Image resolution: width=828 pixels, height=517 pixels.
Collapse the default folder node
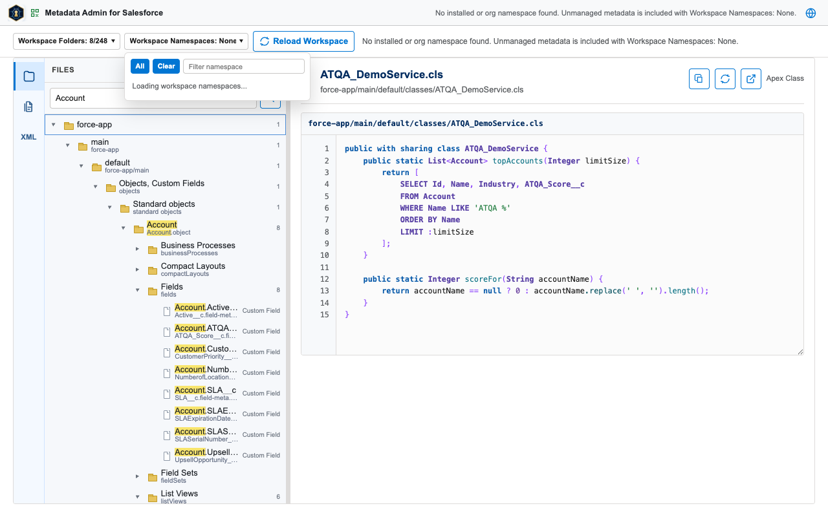tap(82, 166)
